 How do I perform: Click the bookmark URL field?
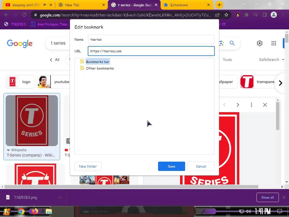pos(151,51)
